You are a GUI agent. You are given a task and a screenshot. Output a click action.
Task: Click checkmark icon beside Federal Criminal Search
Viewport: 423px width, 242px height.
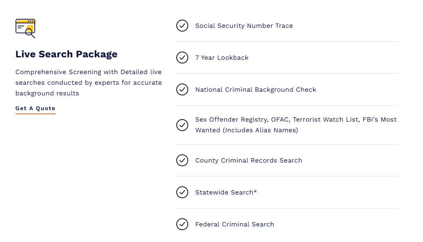(x=182, y=224)
